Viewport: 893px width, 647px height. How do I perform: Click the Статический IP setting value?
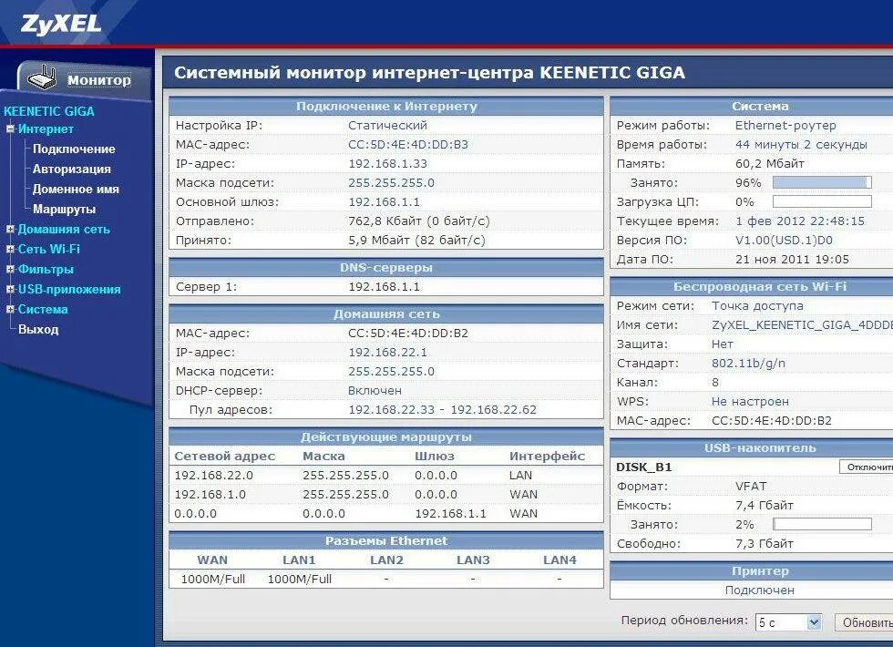click(387, 126)
